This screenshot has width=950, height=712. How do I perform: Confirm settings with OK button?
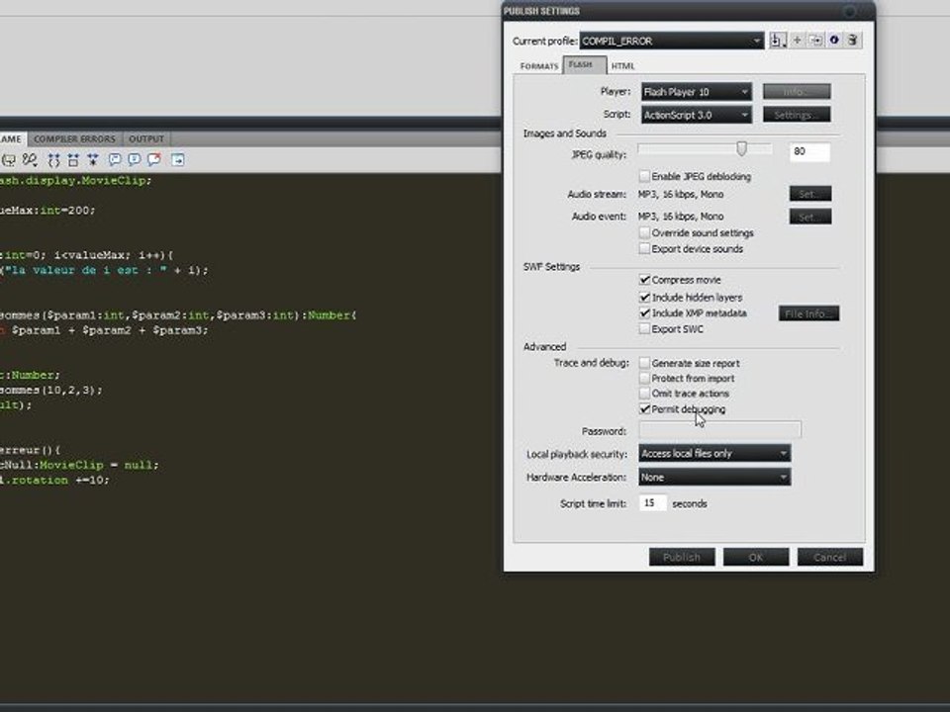point(755,557)
